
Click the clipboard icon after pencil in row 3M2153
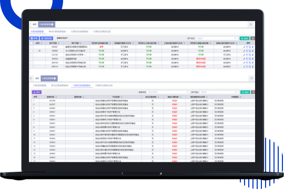point(247,67)
